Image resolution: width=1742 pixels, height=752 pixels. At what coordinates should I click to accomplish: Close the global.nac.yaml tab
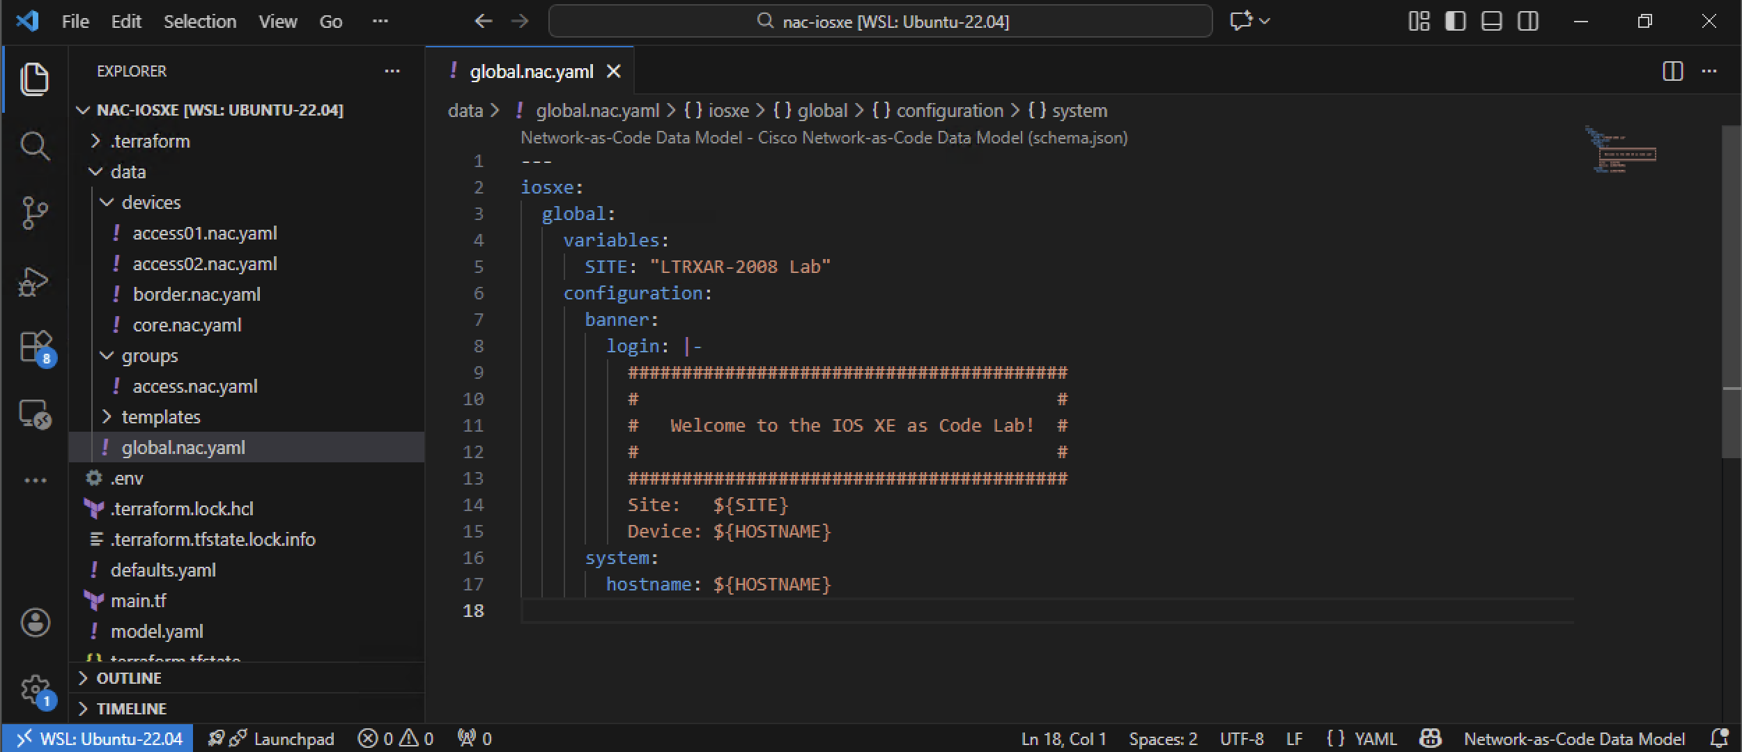point(613,72)
